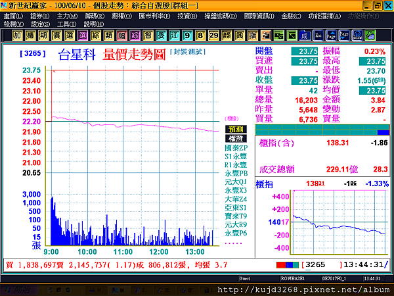Click the green key toolbar icon
The height and width of the screenshot is (296, 394).
coord(370,36)
